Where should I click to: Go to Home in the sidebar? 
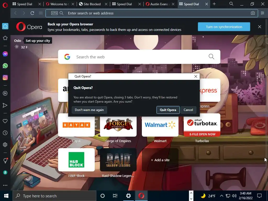point(5,26)
